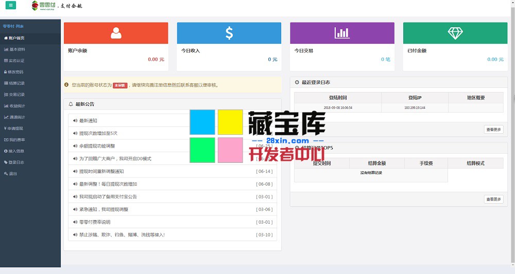
Task: Click the 手续费 column header
Action: click(x=426, y=163)
